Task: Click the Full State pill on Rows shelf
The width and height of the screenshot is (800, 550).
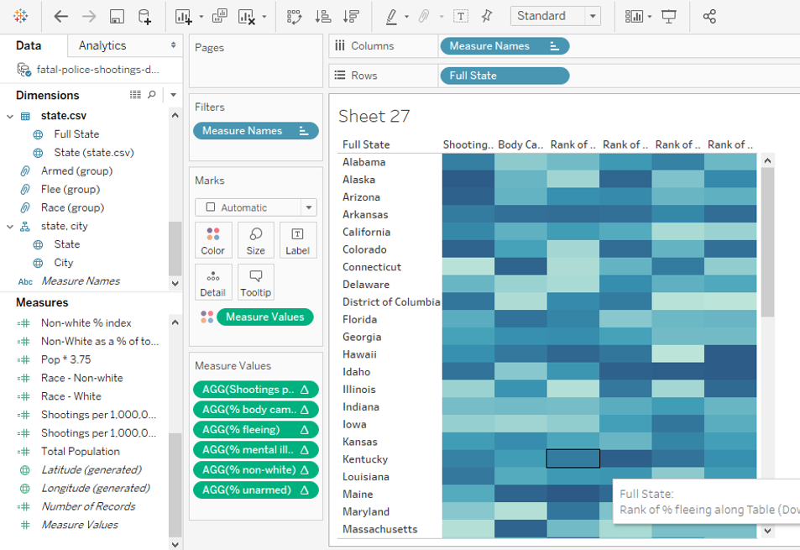Action: coord(504,76)
